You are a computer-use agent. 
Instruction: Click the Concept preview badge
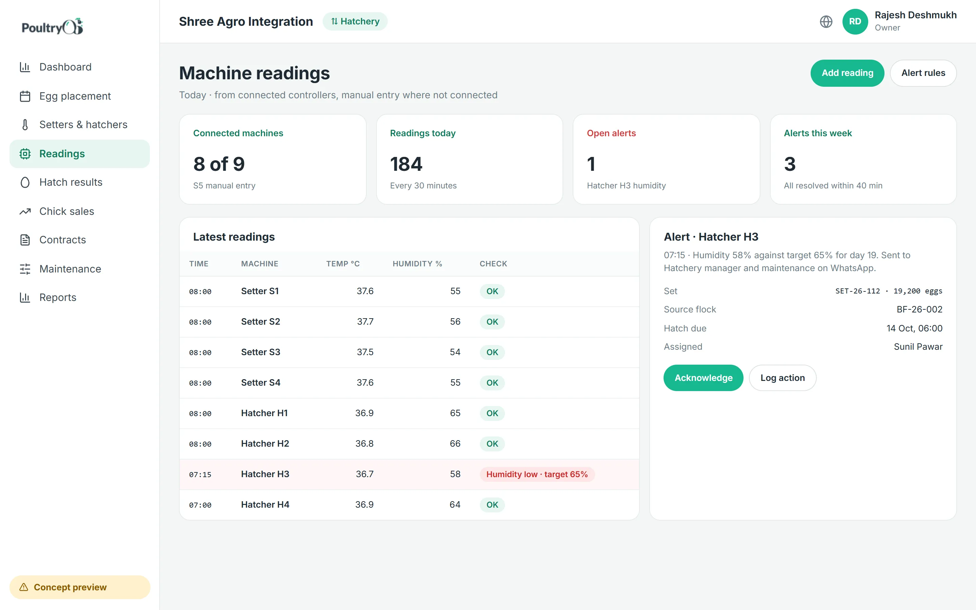pos(79,587)
